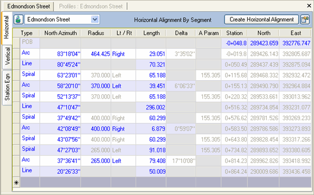Click the azimuth cell 43°07'56"
Screen dimensions: 314x195
[60, 139]
